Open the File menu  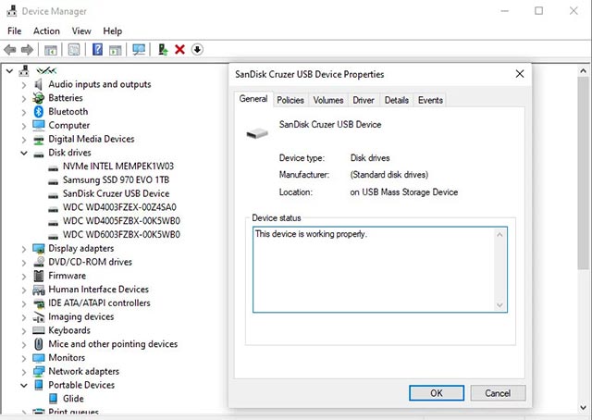point(15,31)
